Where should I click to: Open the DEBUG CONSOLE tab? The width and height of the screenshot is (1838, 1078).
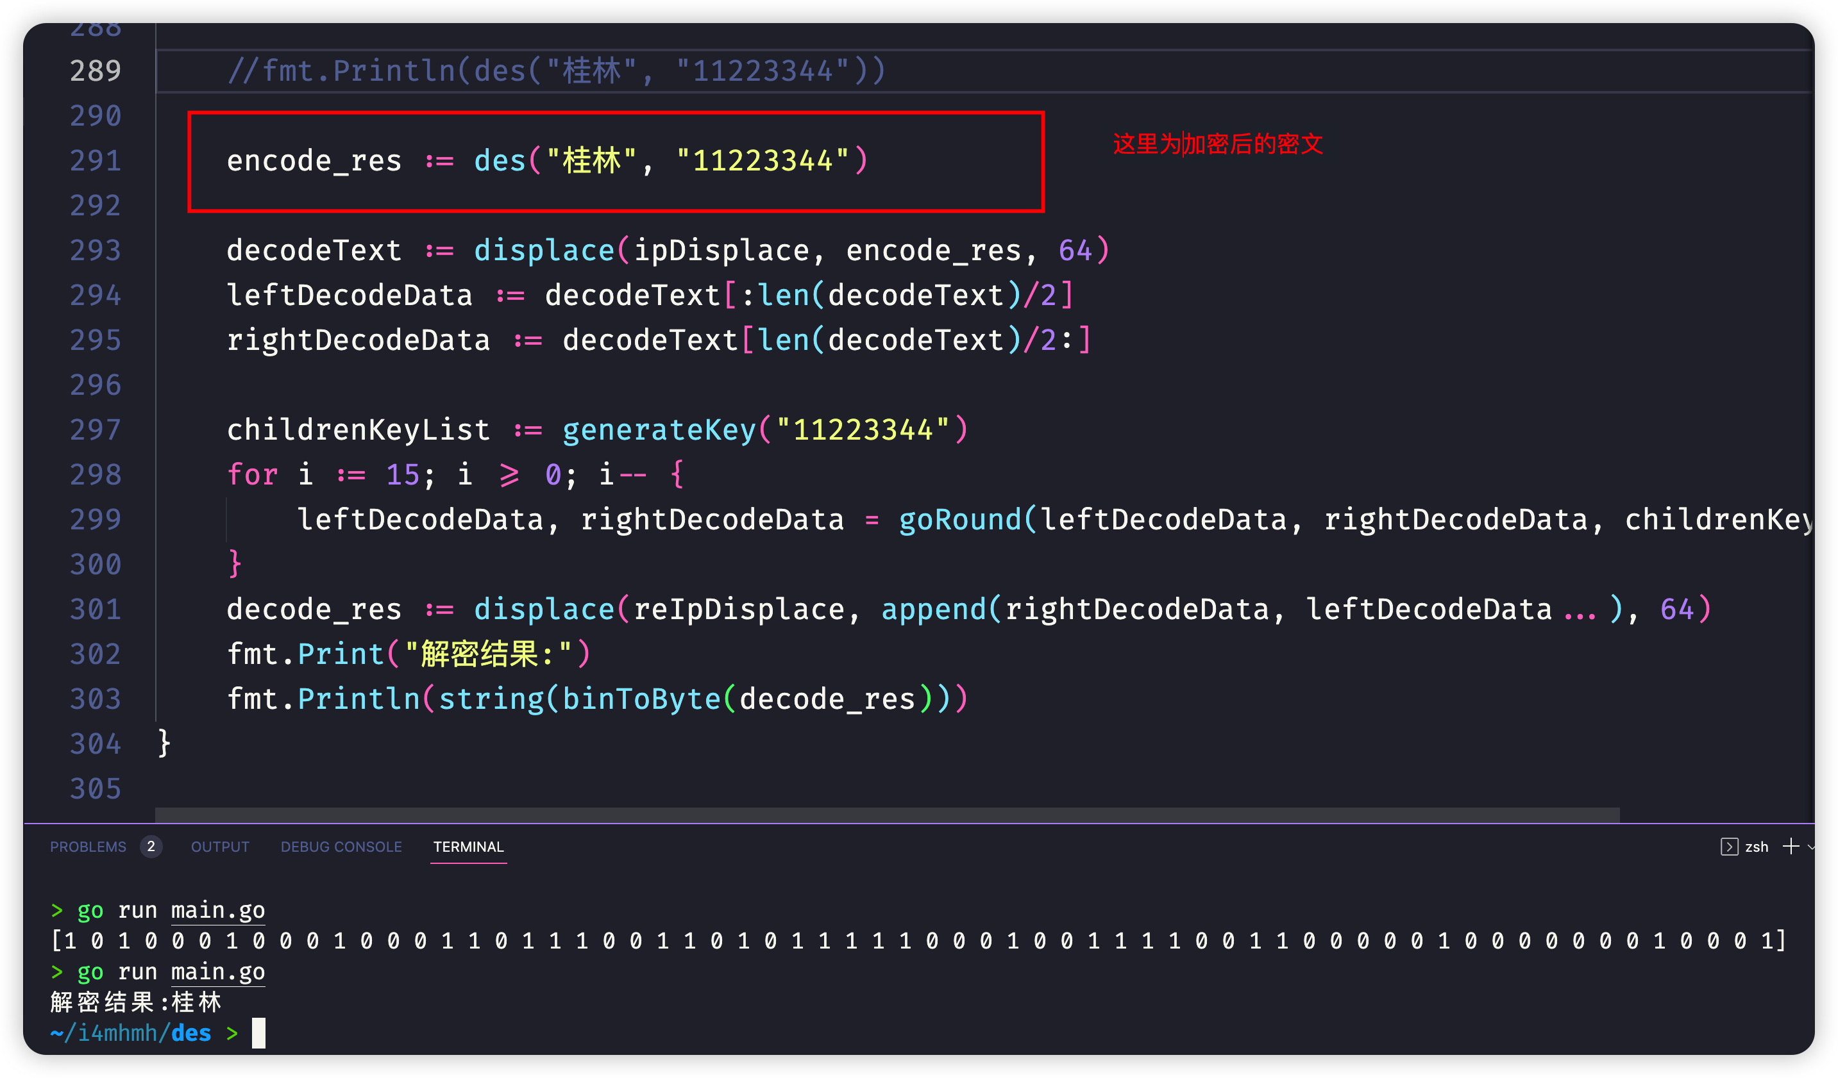(341, 847)
